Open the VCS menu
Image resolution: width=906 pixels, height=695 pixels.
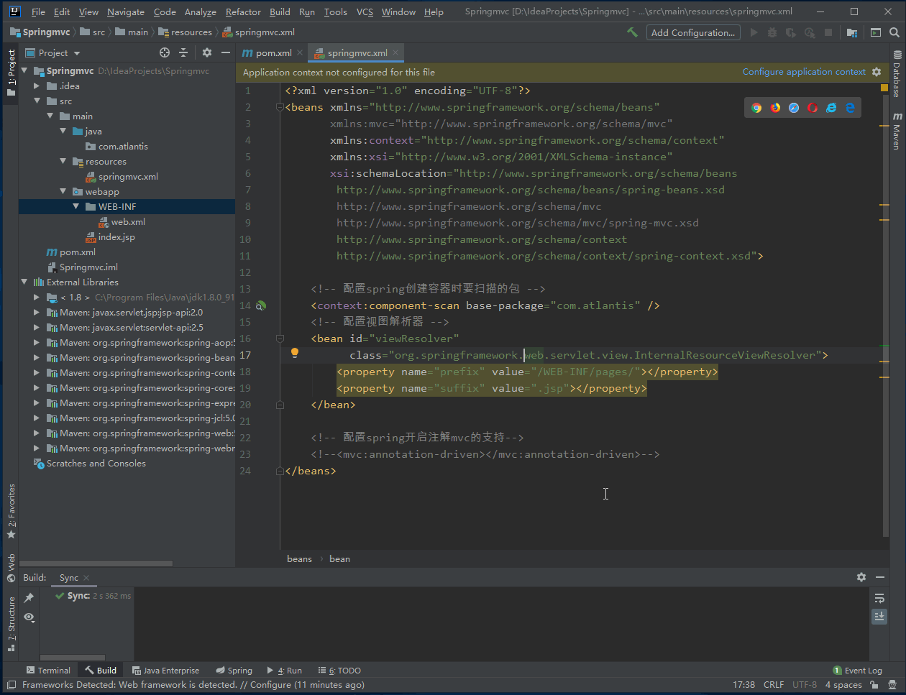[365, 11]
